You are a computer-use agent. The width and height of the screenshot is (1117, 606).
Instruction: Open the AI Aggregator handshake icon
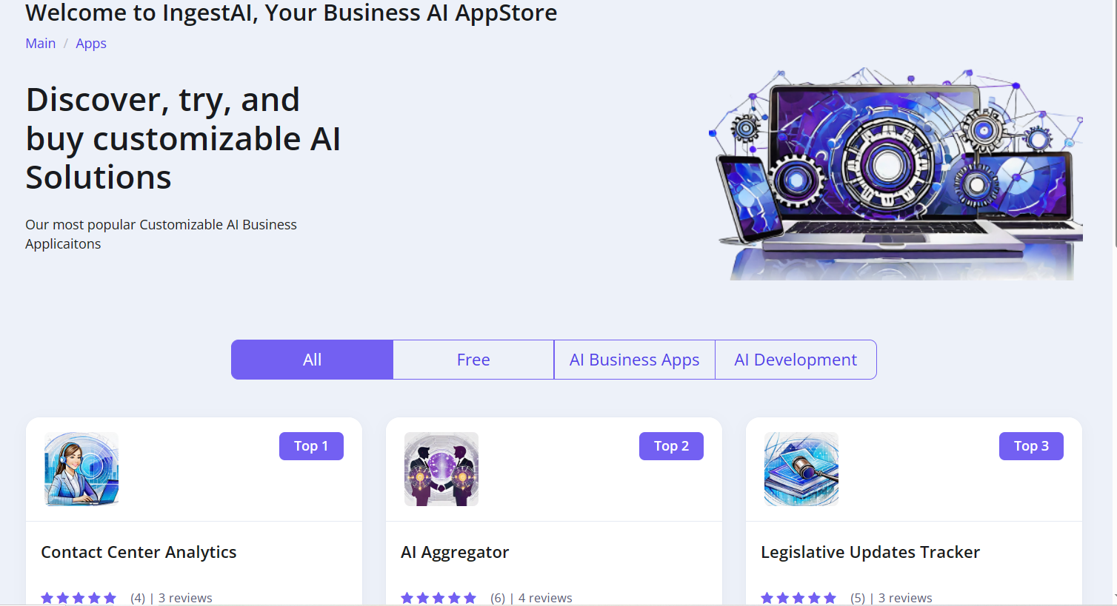click(x=441, y=469)
